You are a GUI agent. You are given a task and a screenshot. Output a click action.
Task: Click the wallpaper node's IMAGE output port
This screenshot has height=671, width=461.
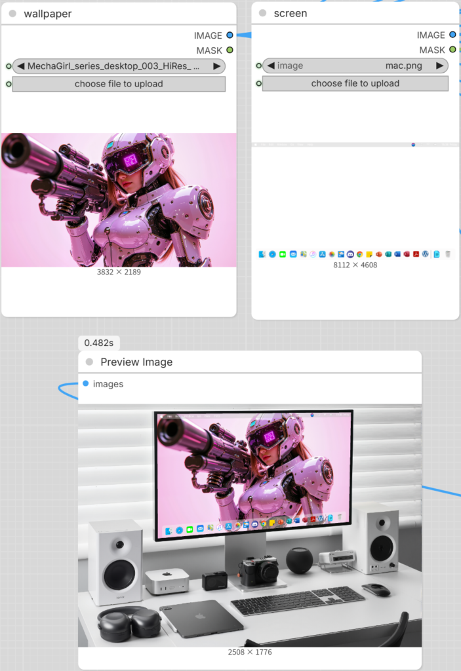230,35
